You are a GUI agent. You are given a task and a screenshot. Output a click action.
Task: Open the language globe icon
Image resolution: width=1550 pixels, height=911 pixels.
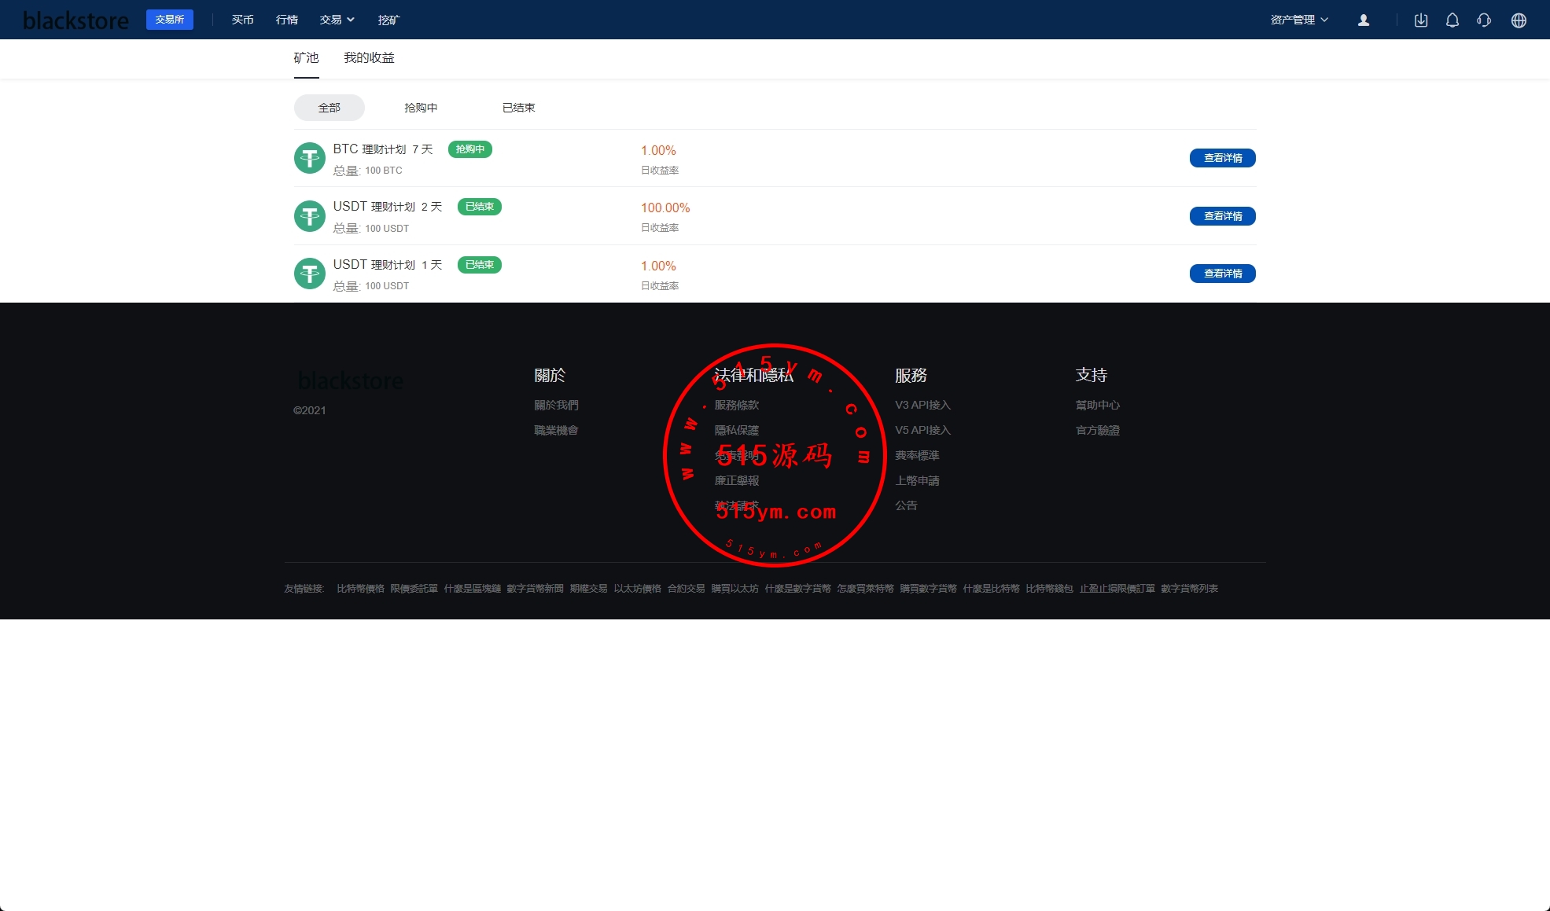click(1519, 20)
